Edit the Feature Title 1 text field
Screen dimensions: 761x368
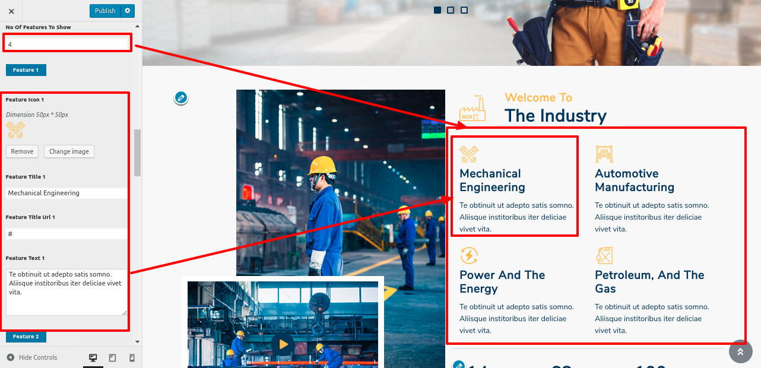(66, 193)
